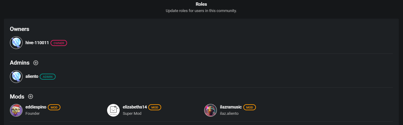This screenshot has height=125, width=403.
Task: Click ilazramusic's MOD badge
Action: click(x=249, y=107)
